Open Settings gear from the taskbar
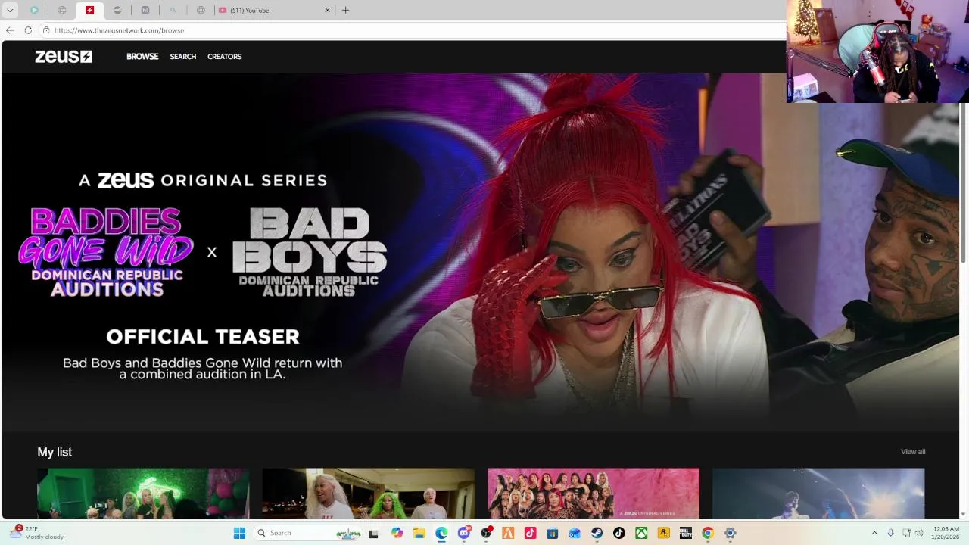 coord(730,533)
